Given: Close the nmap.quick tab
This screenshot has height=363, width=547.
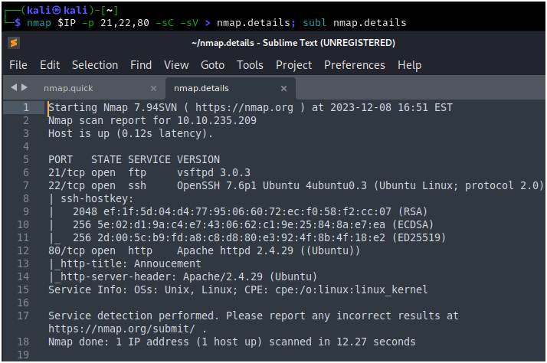Looking at the screenshot, I should pyautogui.click(x=153, y=88).
